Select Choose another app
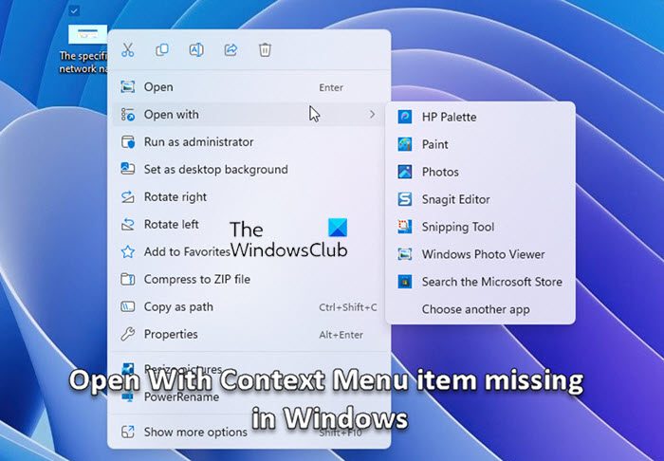 (480, 309)
